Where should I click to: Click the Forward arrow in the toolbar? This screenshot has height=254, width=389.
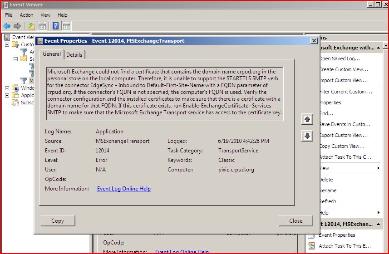[17, 26]
